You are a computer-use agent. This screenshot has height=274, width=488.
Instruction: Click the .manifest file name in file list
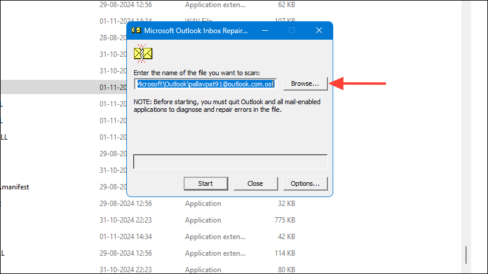pos(15,187)
